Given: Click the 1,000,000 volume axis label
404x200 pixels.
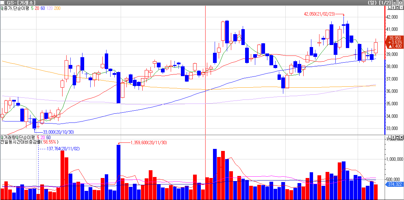Looking at the screenshot, I should 394,159.
